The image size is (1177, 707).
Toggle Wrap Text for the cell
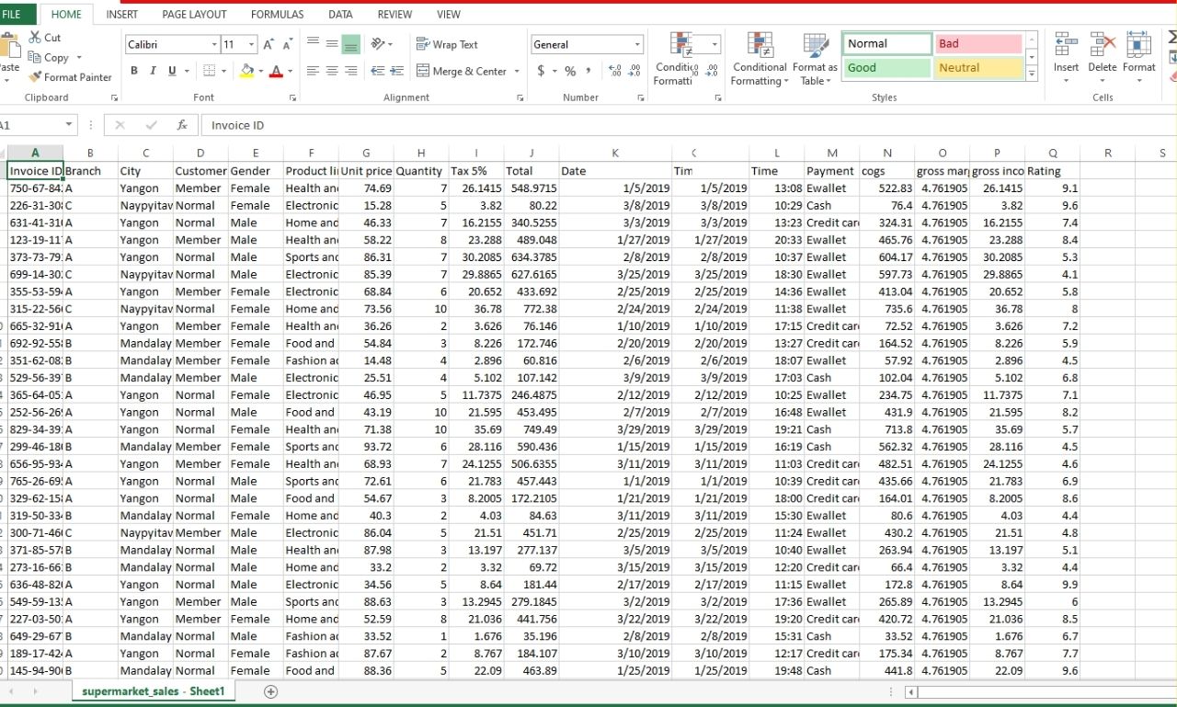tap(447, 44)
